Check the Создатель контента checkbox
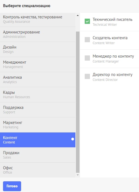This screenshot has height=192, width=139. pos(87,40)
